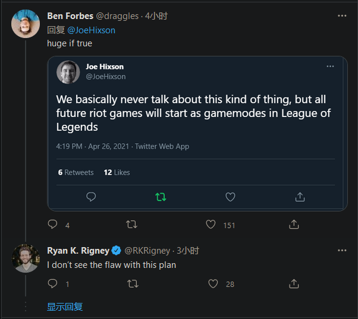358x319 pixels.
Task: Open more options on Ryan K. Rigney's tweet
Action: 342,250
